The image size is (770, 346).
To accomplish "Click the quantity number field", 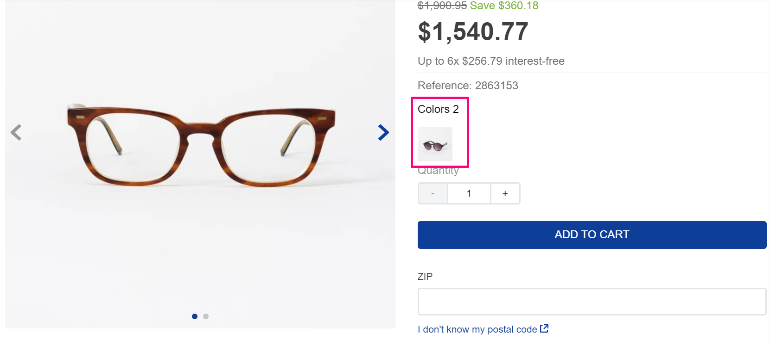I will [469, 193].
